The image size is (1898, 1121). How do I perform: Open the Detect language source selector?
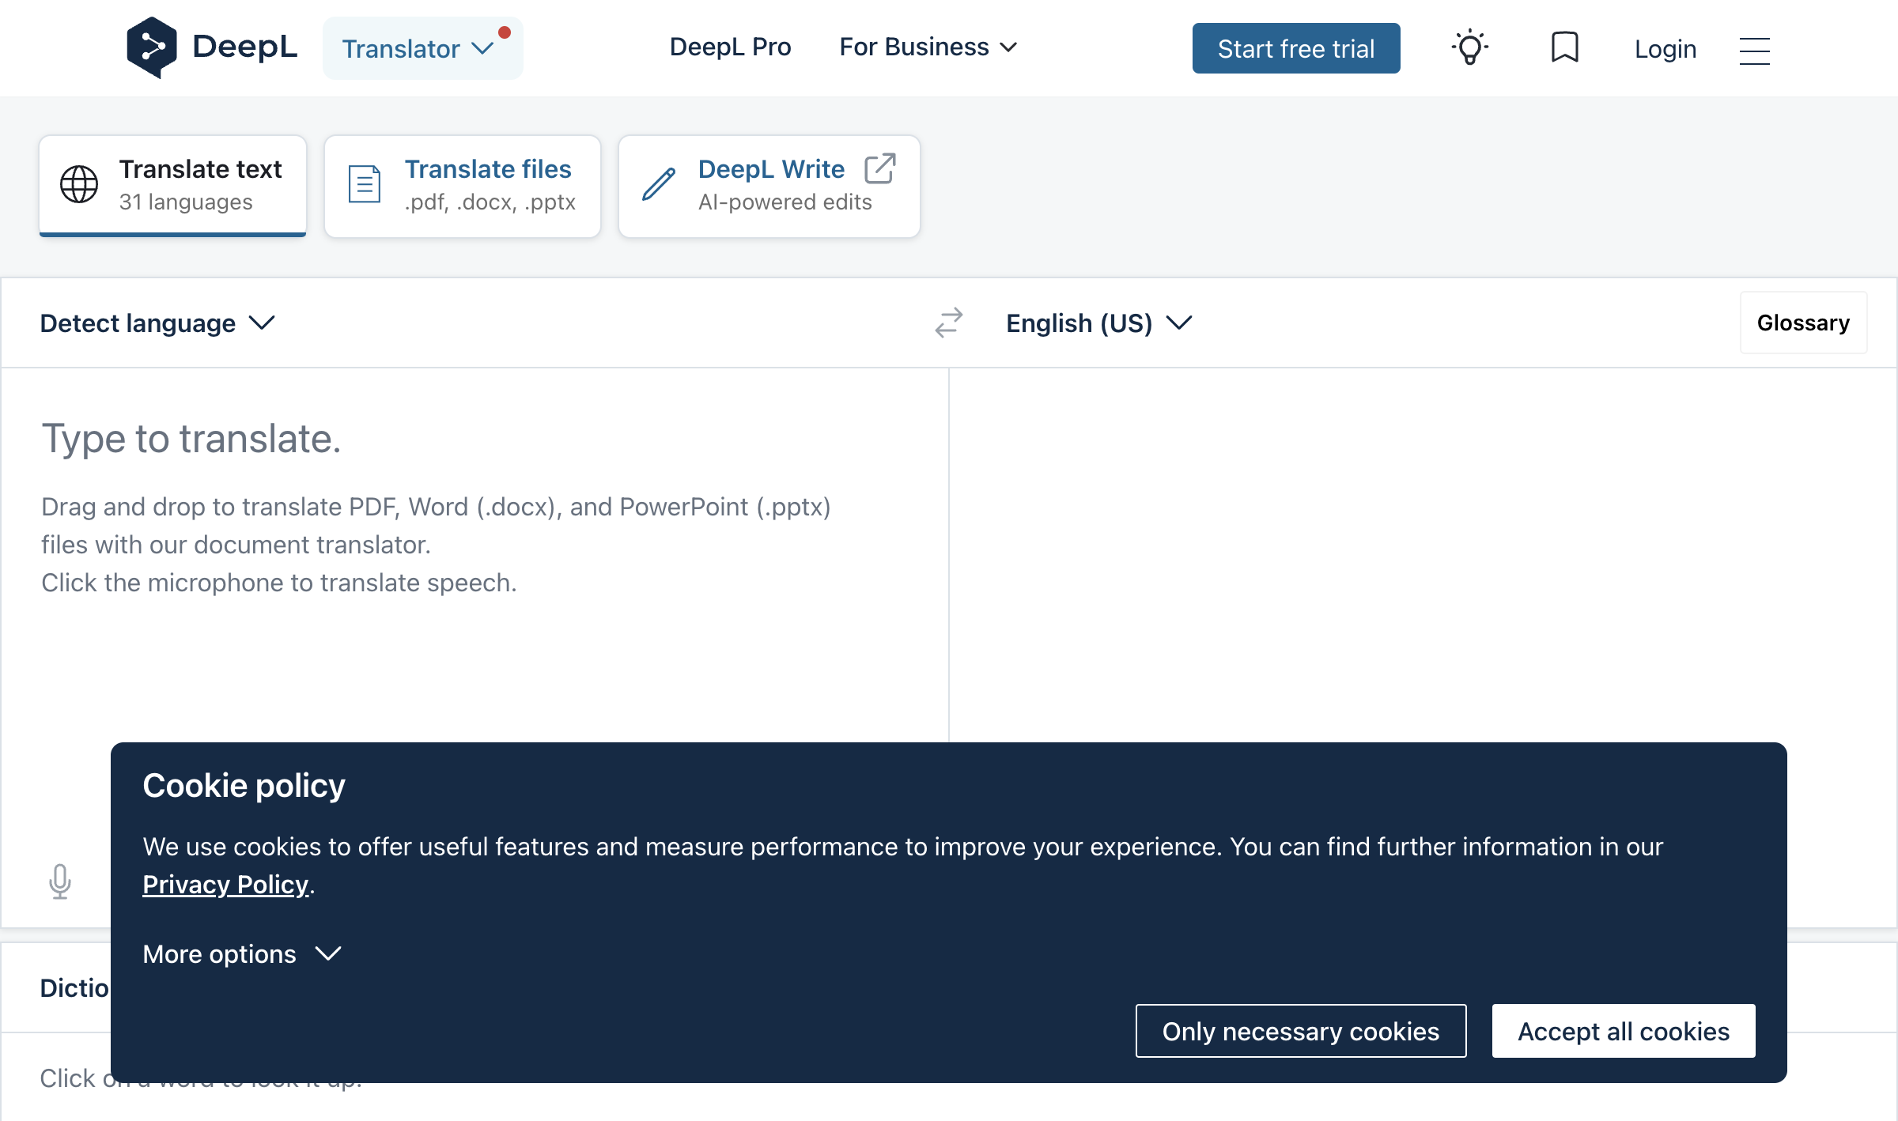tap(157, 323)
